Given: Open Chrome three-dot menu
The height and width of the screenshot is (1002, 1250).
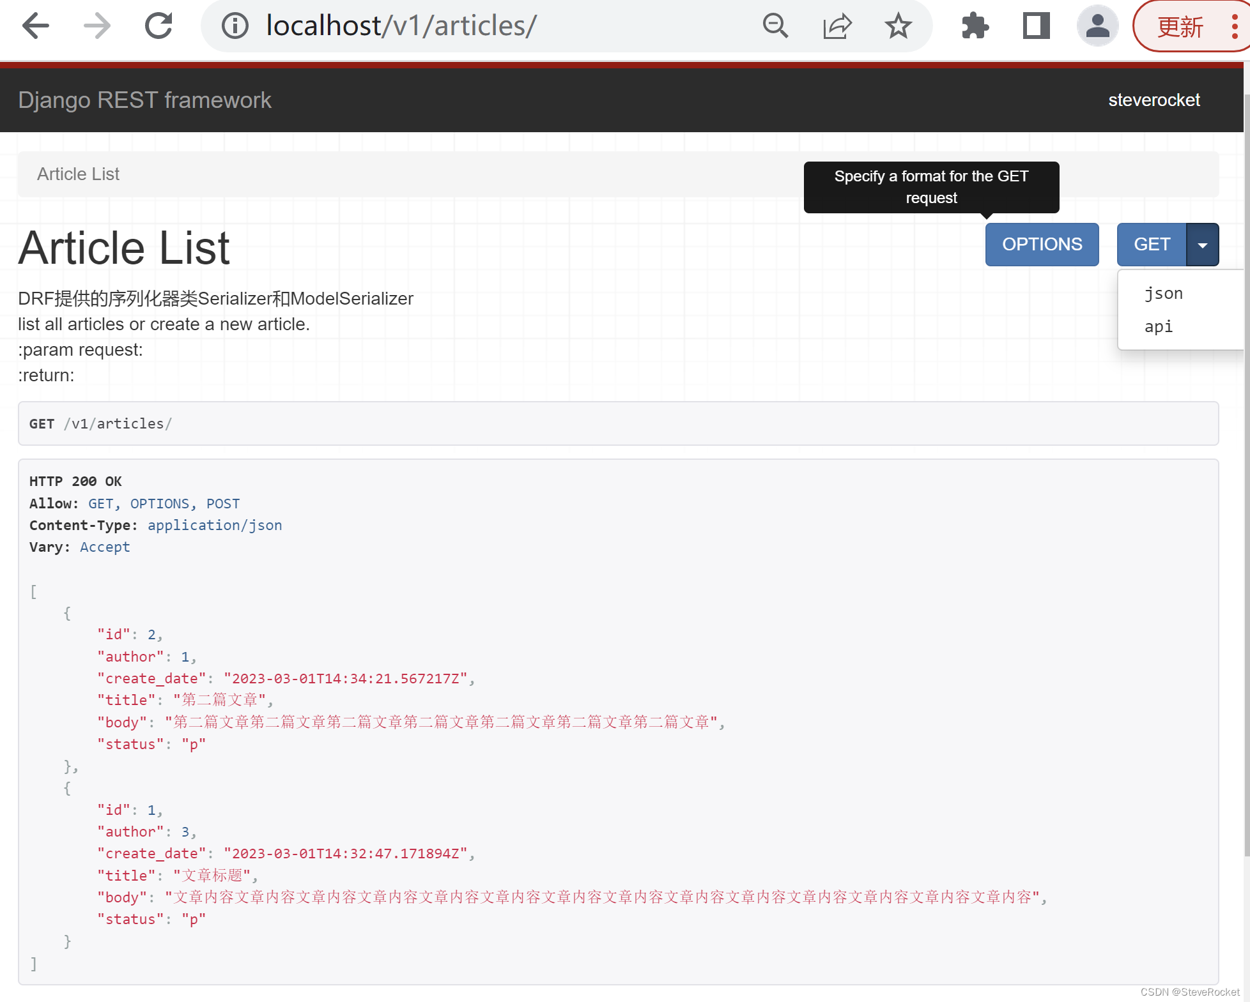Looking at the screenshot, I should (x=1235, y=26).
